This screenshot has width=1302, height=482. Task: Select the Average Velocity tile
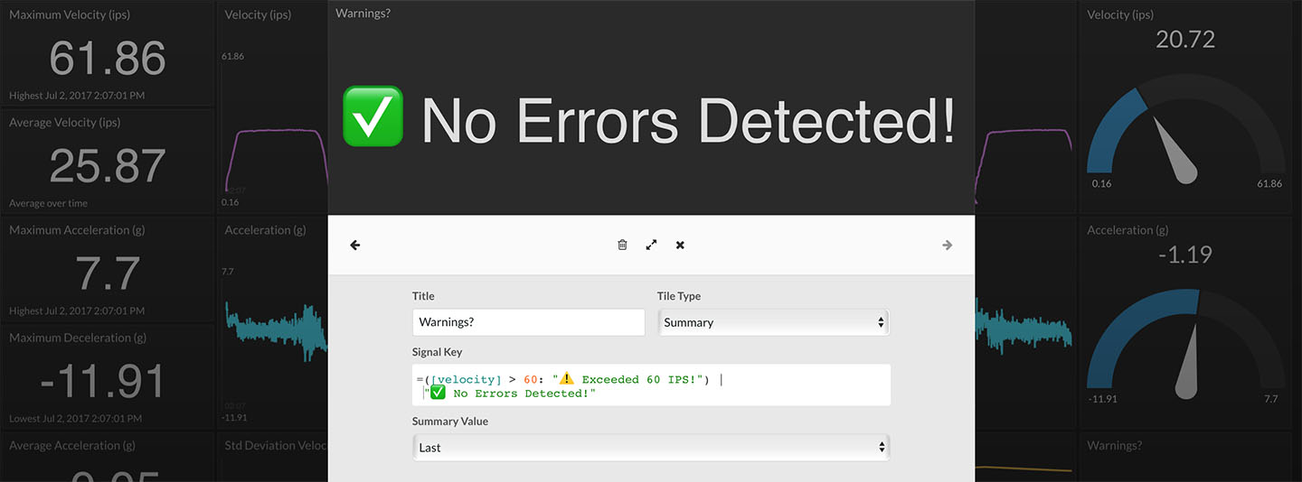point(108,162)
